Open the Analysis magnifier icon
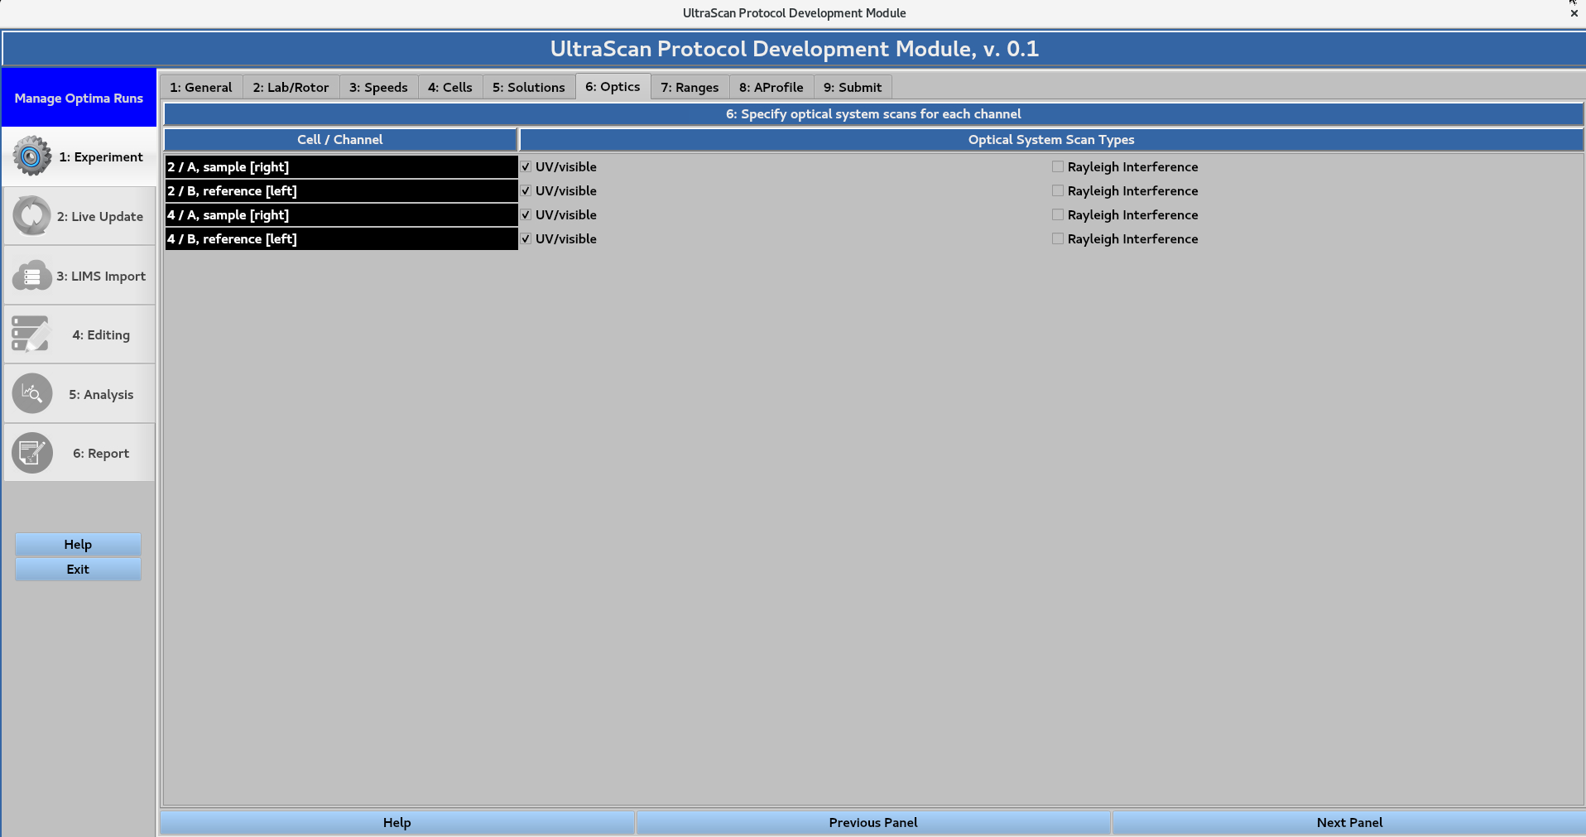Image resolution: width=1586 pixels, height=837 pixels. point(31,393)
